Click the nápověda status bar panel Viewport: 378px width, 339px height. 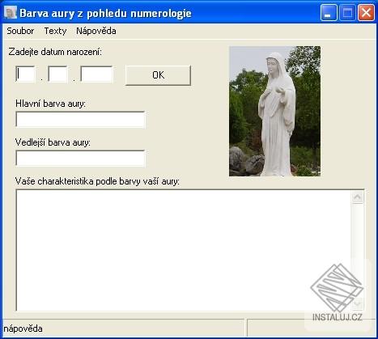[x=124, y=328]
